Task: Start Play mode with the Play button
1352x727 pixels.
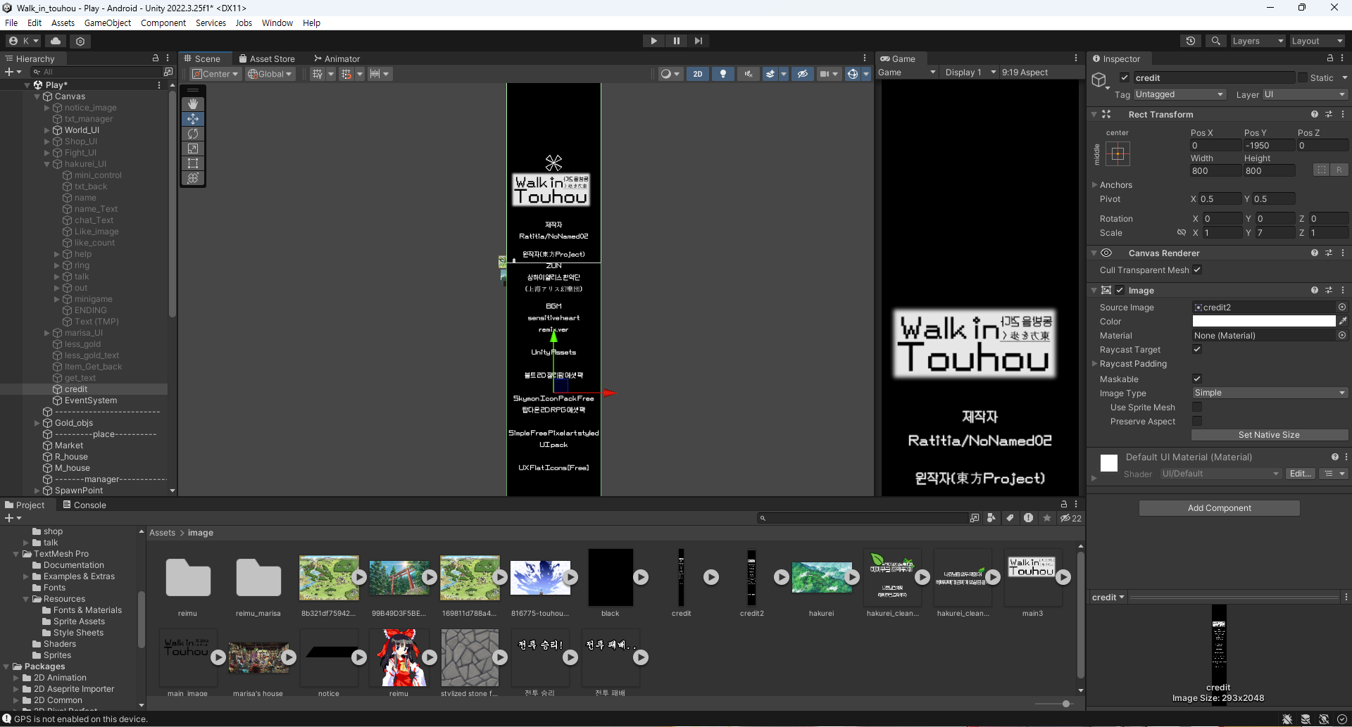Action: click(x=653, y=41)
